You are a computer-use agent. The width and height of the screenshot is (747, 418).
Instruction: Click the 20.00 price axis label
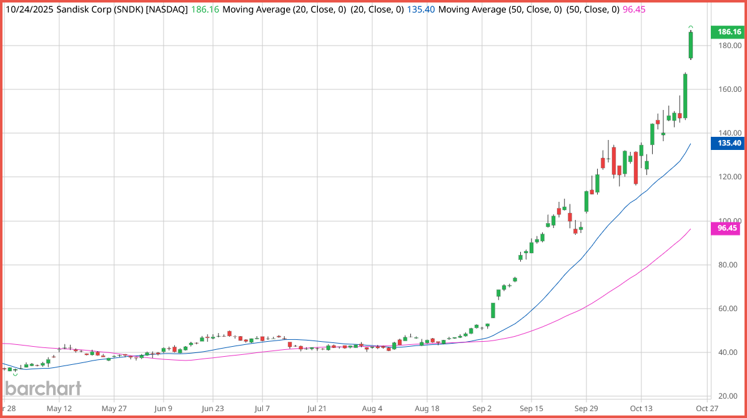click(728, 396)
